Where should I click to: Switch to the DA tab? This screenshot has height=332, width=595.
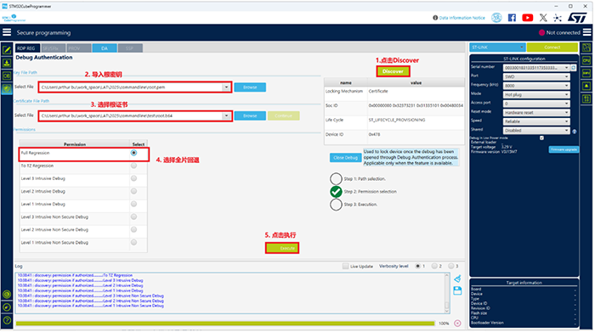[x=105, y=48]
